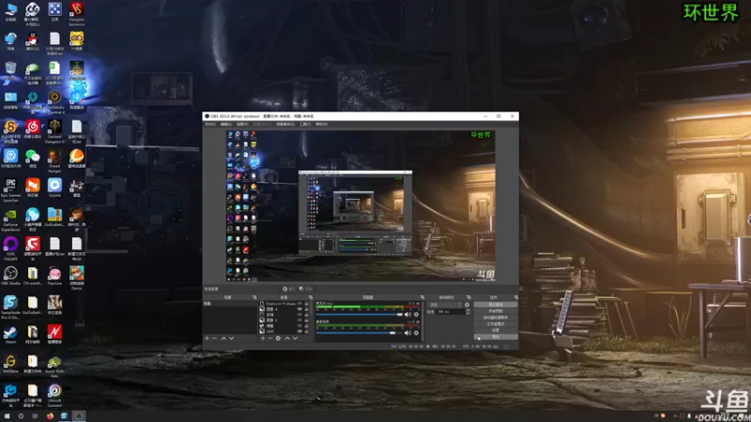Click 属性 properties button above Sources
Image resolution: width=751 pixels, height=422 pixels.
pos(289,289)
